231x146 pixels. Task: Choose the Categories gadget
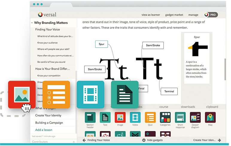165,117
